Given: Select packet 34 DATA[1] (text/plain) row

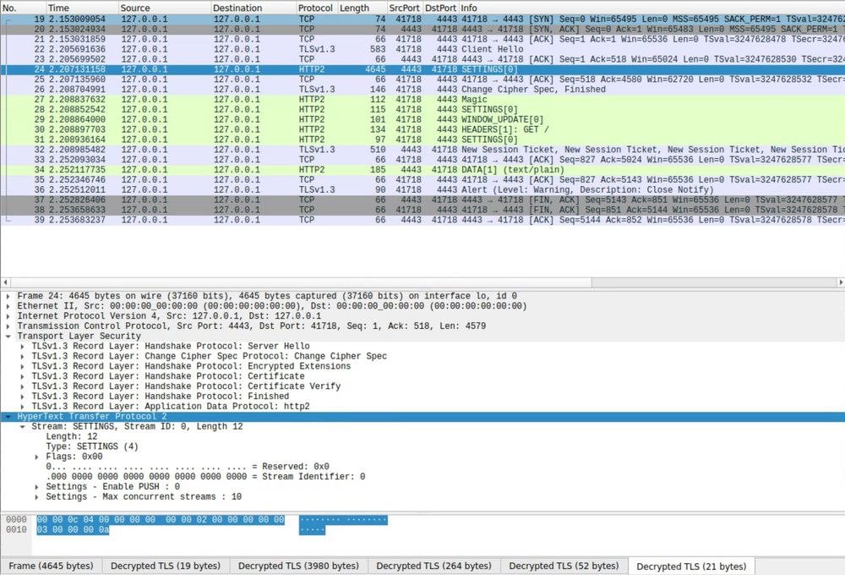Looking at the screenshot, I should pyautogui.click(x=422, y=170).
